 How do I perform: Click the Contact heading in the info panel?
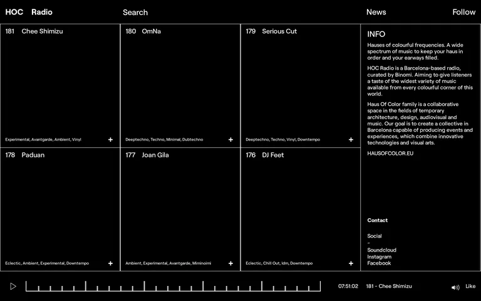click(x=377, y=220)
